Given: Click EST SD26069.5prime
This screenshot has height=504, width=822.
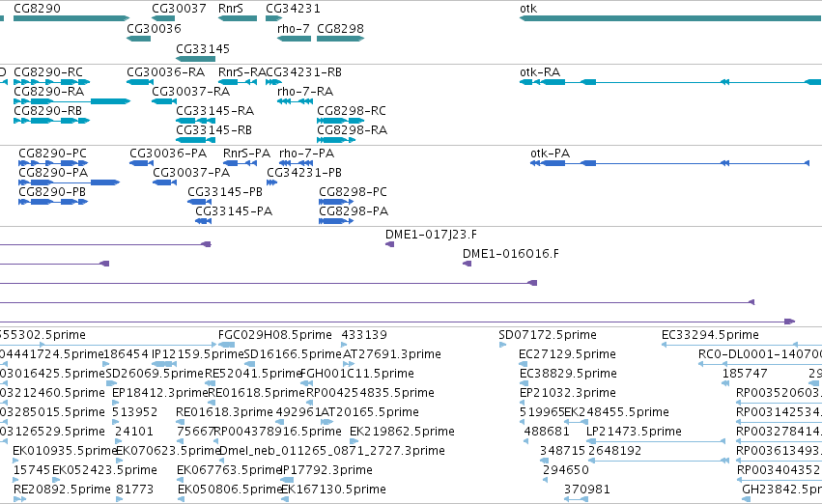Looking at the screenshot, I should point(155,374).
